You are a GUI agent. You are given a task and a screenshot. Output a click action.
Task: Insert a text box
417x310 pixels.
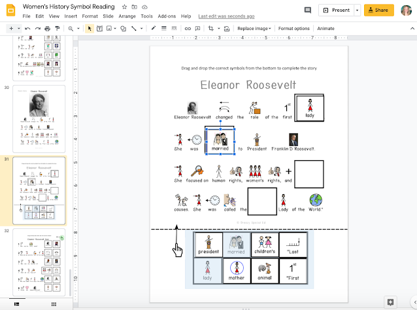point(99,29)
